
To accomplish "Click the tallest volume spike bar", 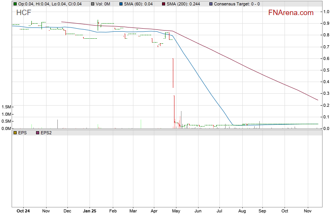I will (x=174, y=111).
